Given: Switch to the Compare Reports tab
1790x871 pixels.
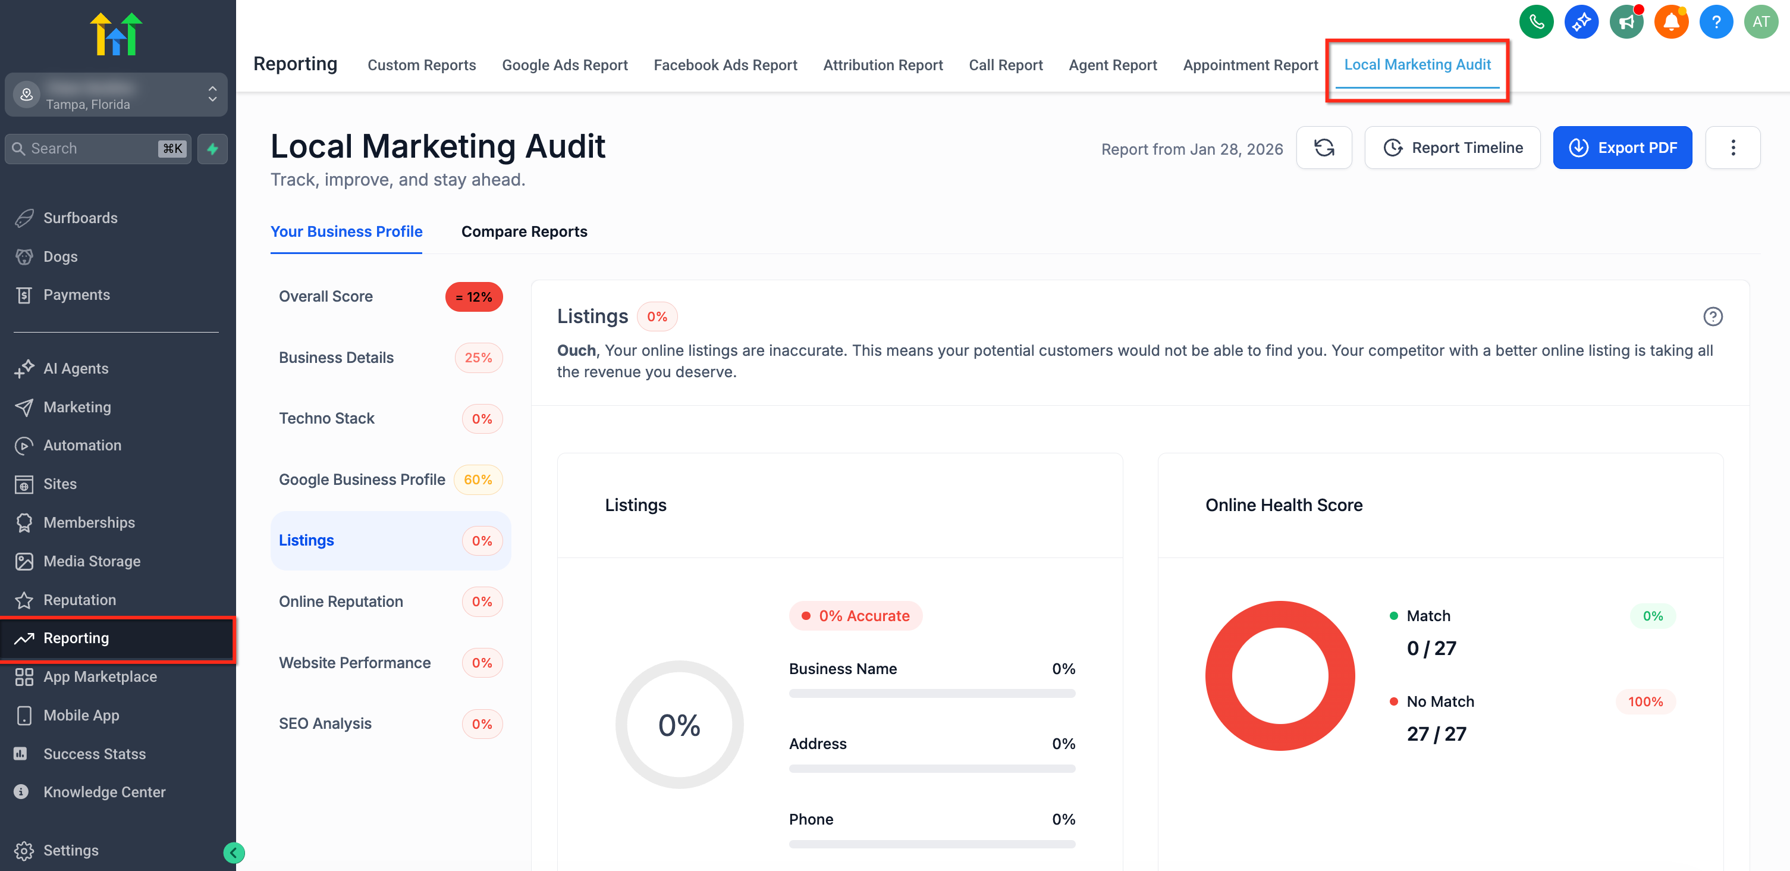Looking at the screenshot, I should point(524,231).
